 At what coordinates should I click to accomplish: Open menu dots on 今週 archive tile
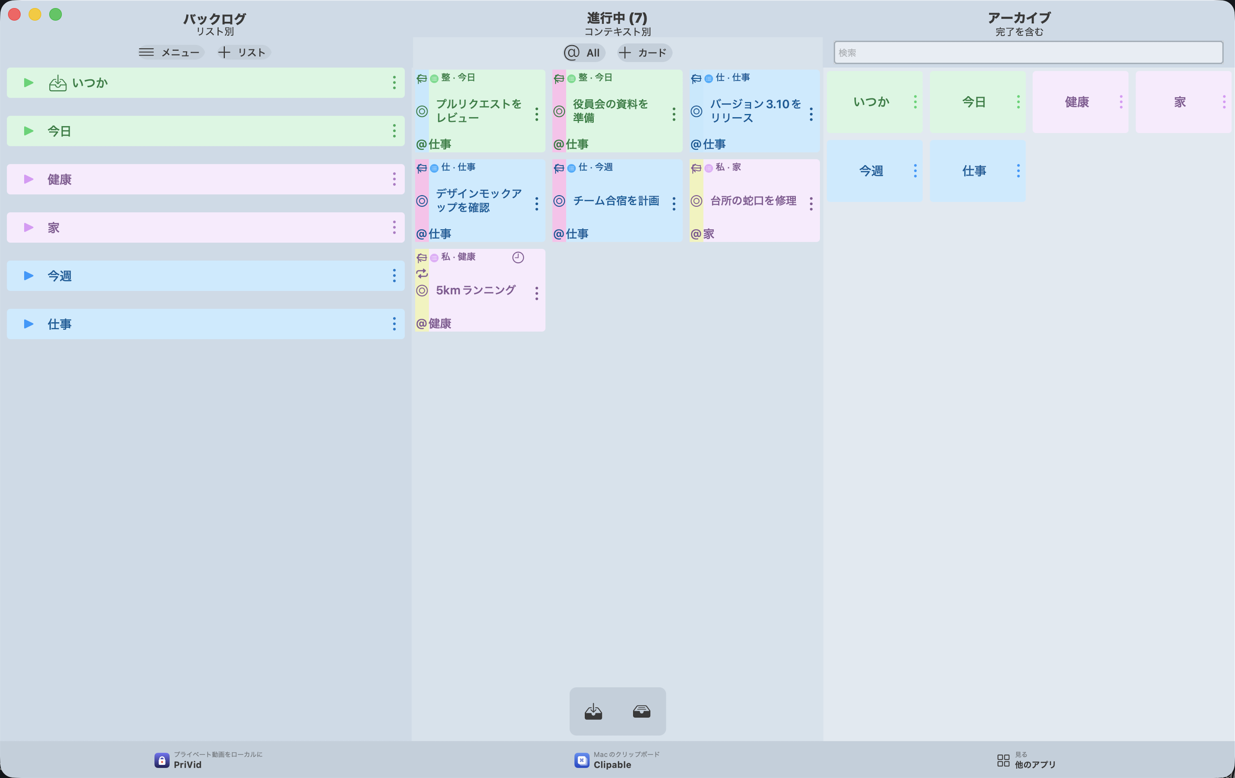(915, 171)
